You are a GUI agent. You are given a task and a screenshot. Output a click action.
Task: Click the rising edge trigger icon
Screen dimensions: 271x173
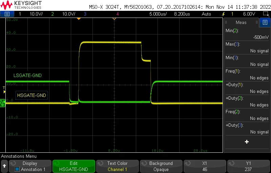point(224,14)
